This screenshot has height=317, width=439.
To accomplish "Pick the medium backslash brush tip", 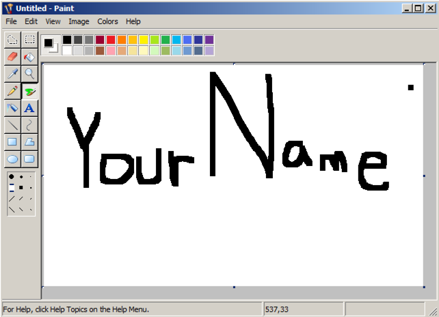I will [x=21, y=210].
